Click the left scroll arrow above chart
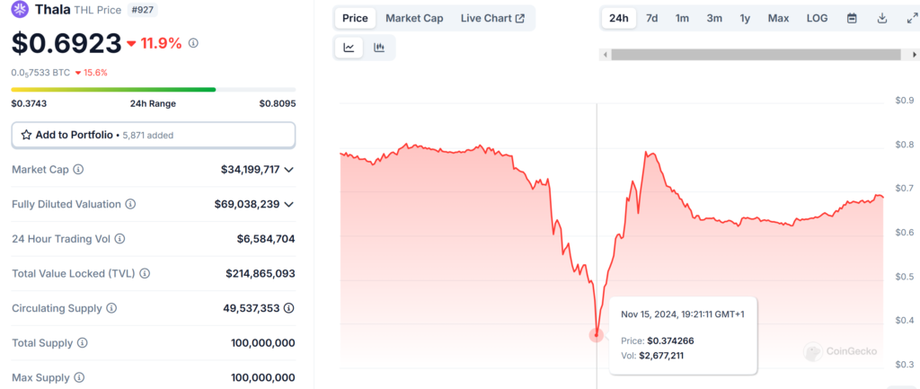This screenshot has width=920, height=389. point(605,55)
